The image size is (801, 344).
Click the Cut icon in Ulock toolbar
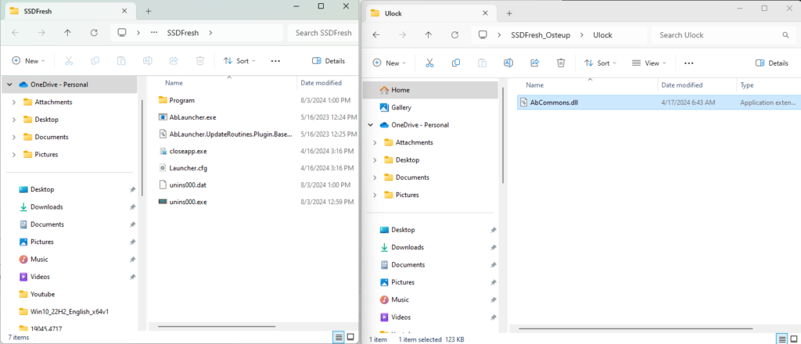(x=429, y=63)
